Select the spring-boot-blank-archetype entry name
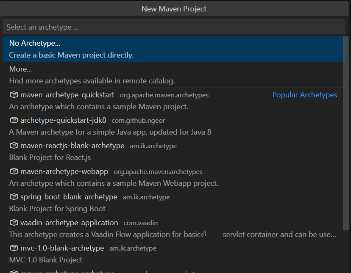Image resolution: width=351 pixels, height=273 pixels. (69, 197)
